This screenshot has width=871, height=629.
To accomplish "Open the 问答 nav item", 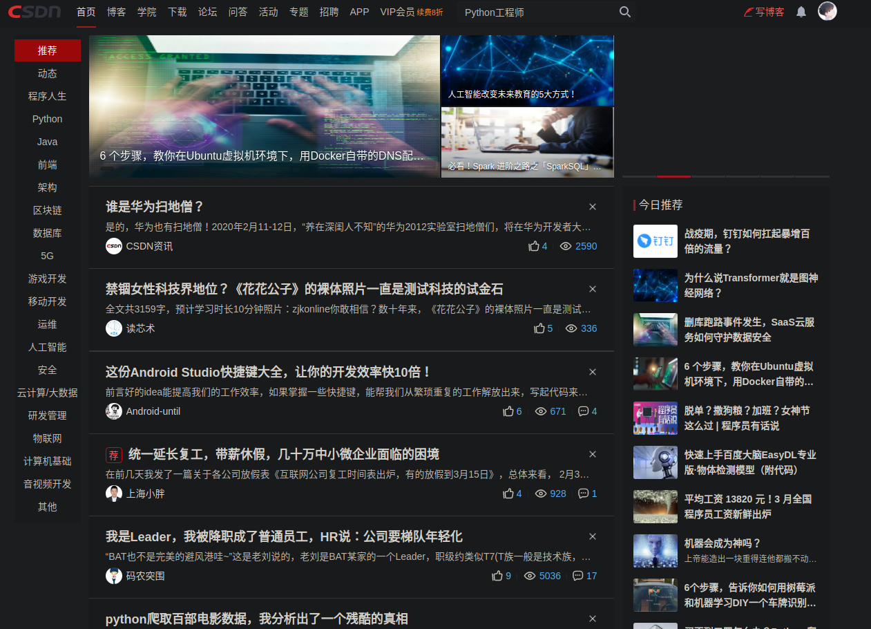I will click(x=238, y=12).
